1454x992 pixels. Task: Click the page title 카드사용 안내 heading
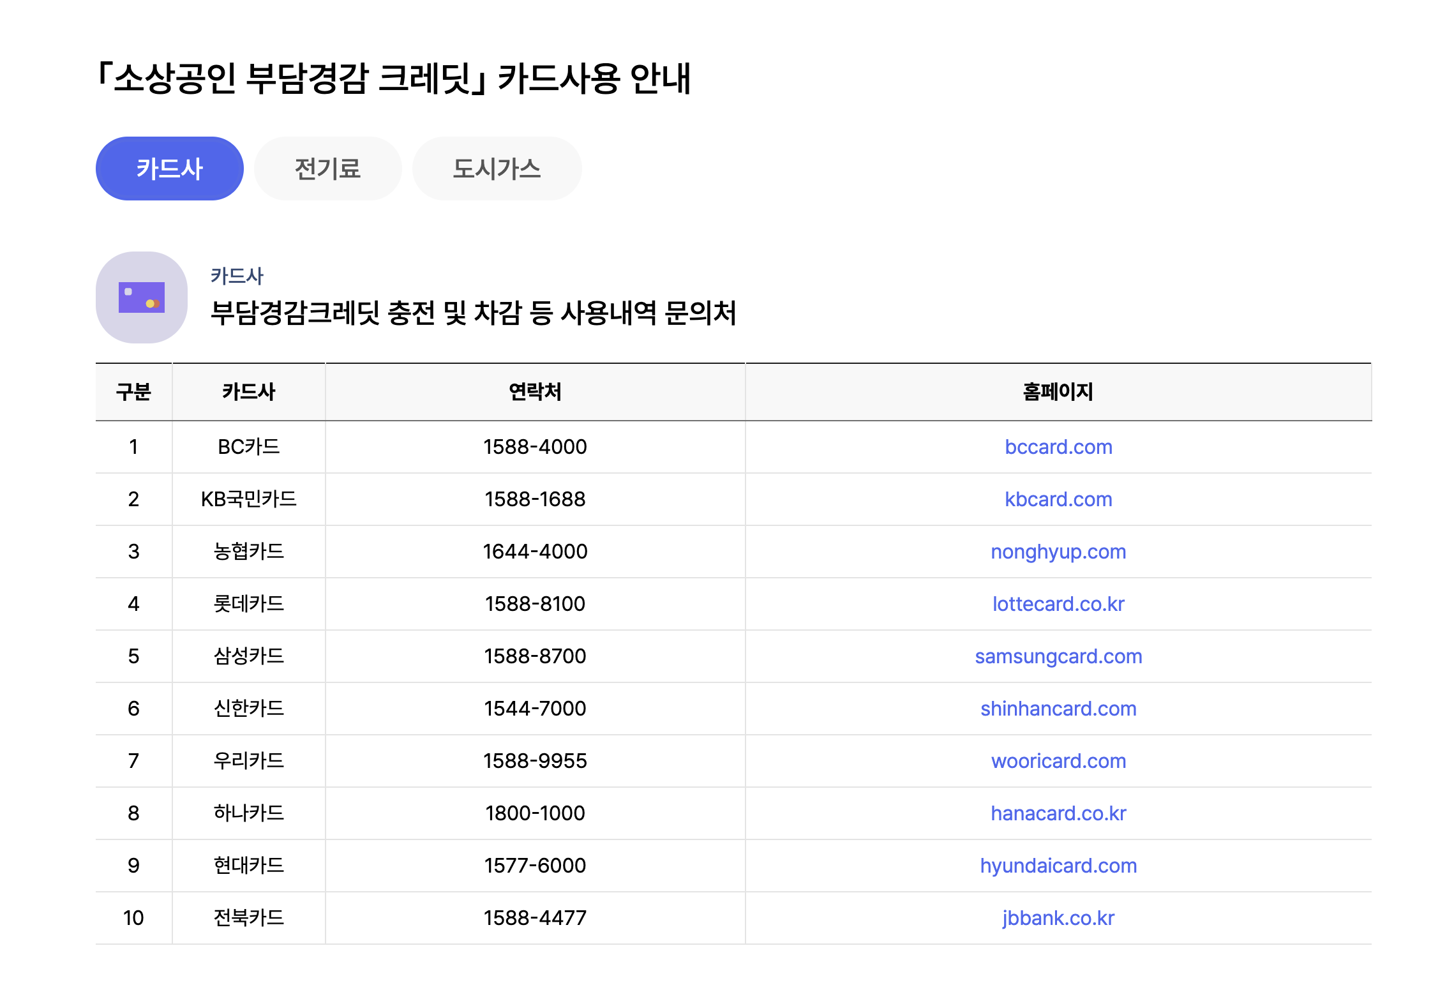pyautogui.click(x=393, y=79)
